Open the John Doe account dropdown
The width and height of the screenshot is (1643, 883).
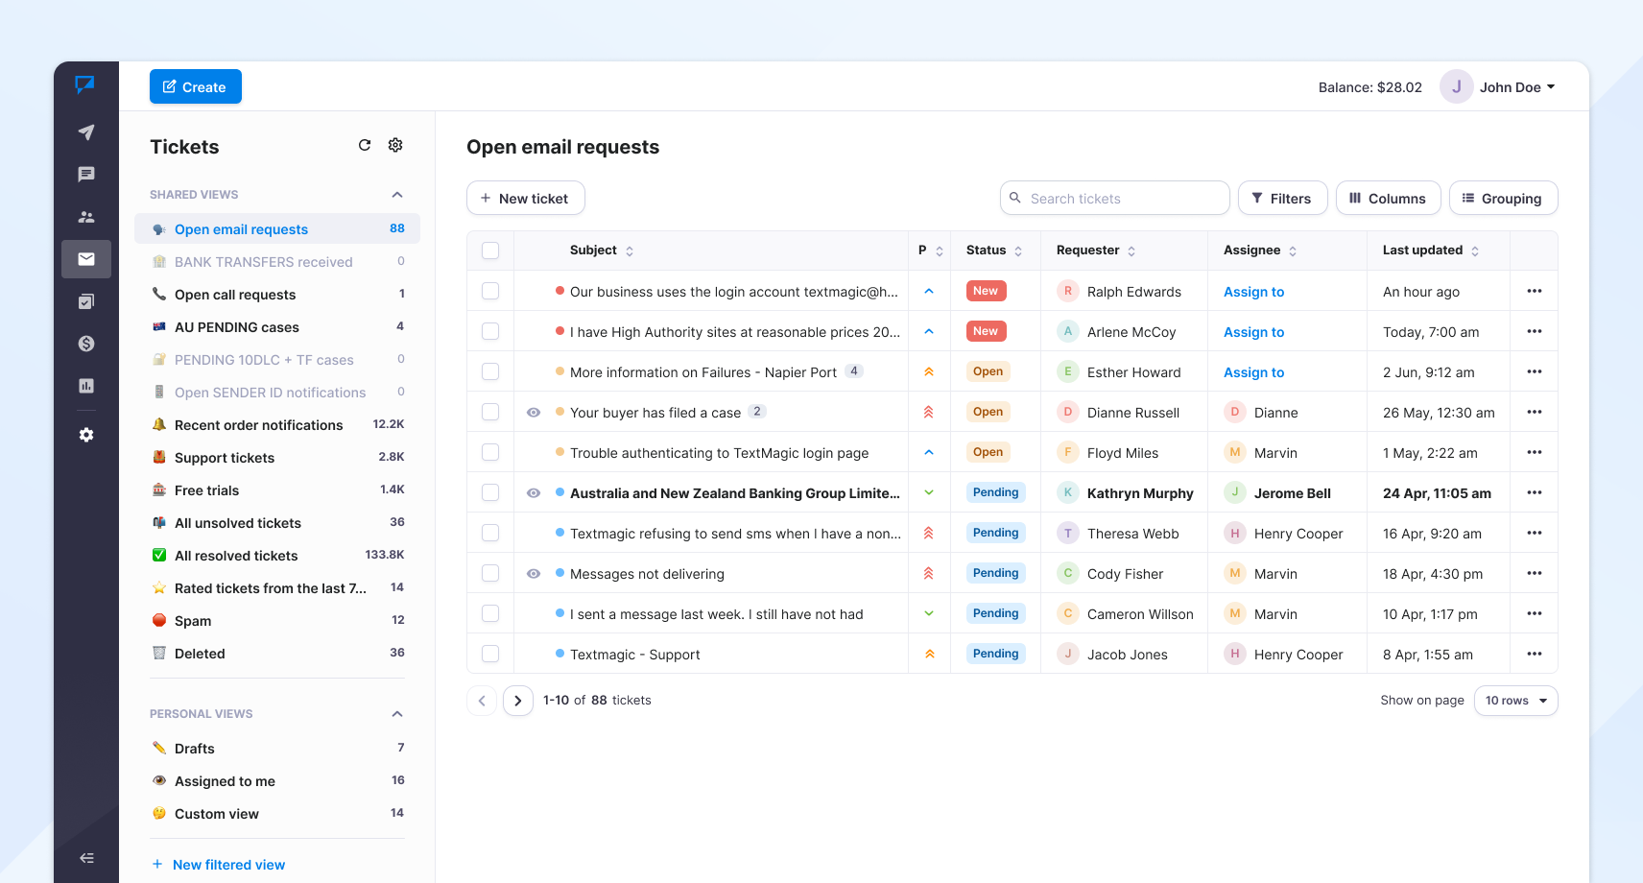(x=1517, y=87)
